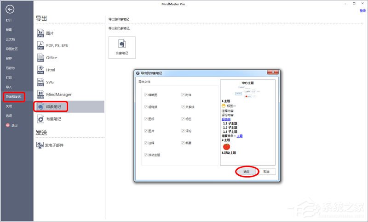Open 选项 in the sidebar
Viewport: 368px width, 222px height.
pyautogui.click(x=9, y=116)
